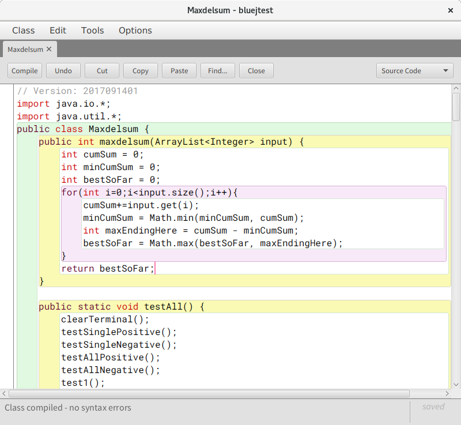The height and width of the screenshot is (425, 461).
Task: Click the vertical scrollbar up arrow
Action: (x=456, y=88)
